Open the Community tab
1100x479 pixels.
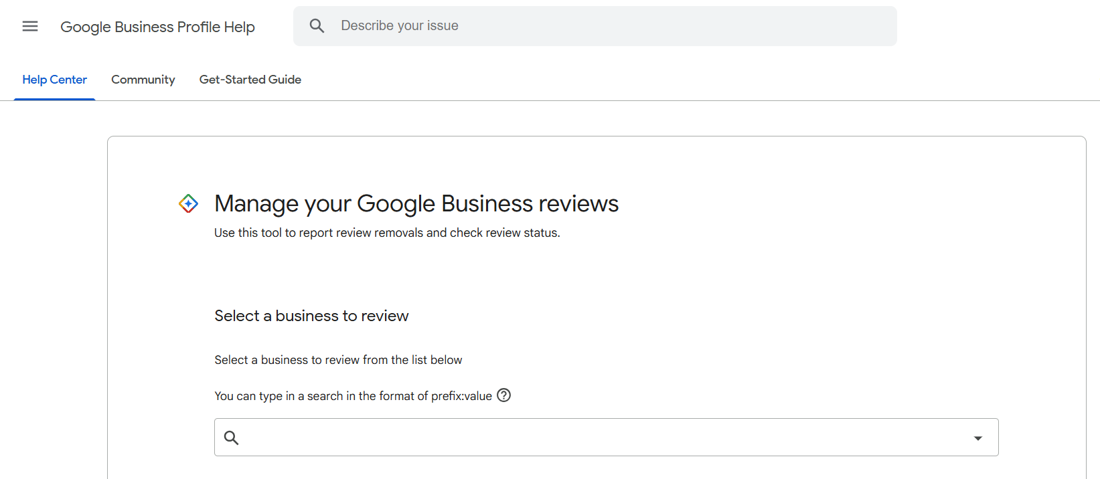point(143,80)
